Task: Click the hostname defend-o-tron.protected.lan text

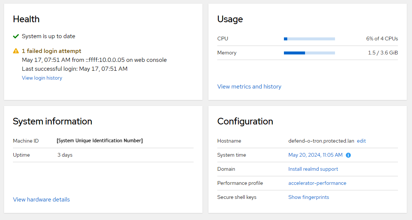Action: pos(321,141)
